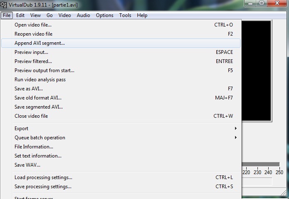Open the File menu
Image resolution: width=289 pixels, height=199 pixels.
[x=7, y=15]
